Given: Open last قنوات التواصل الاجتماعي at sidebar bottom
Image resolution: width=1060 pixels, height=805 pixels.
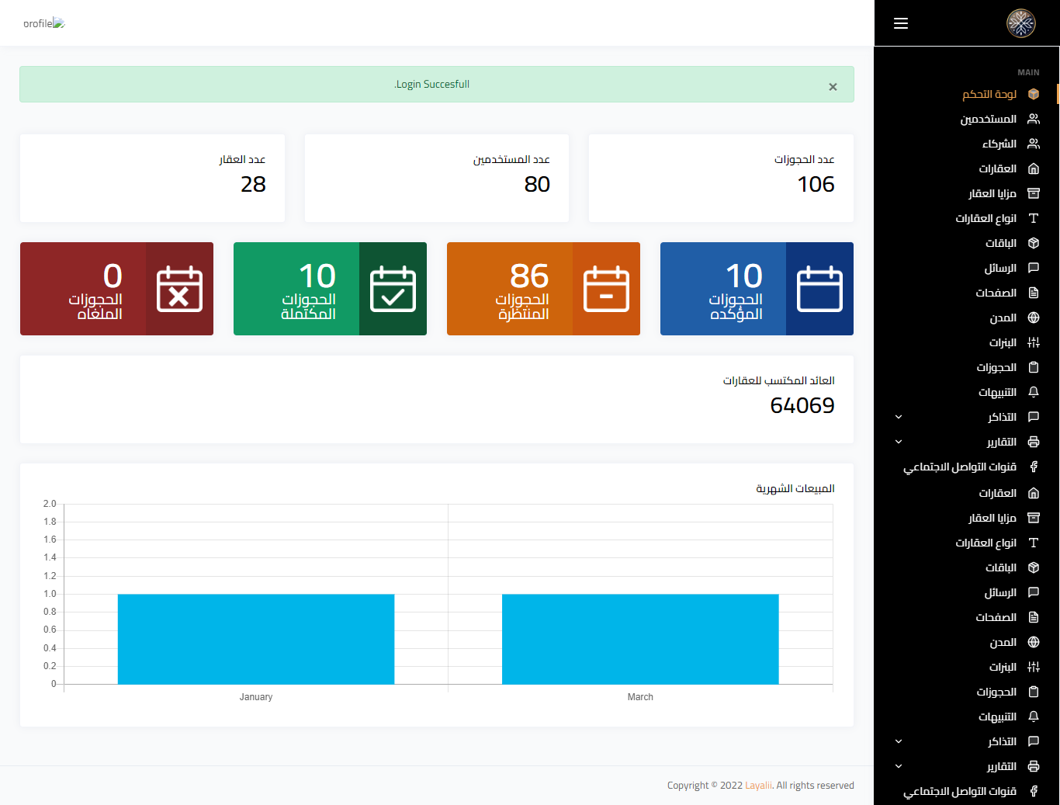Looking at the screenshot, I should [960, 791].
